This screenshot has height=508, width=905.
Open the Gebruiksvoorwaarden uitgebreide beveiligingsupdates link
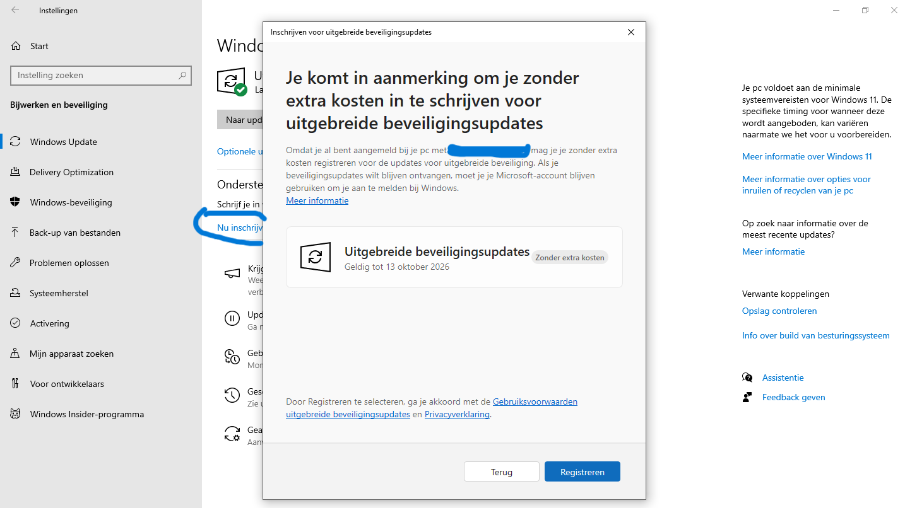click(432, 408)
